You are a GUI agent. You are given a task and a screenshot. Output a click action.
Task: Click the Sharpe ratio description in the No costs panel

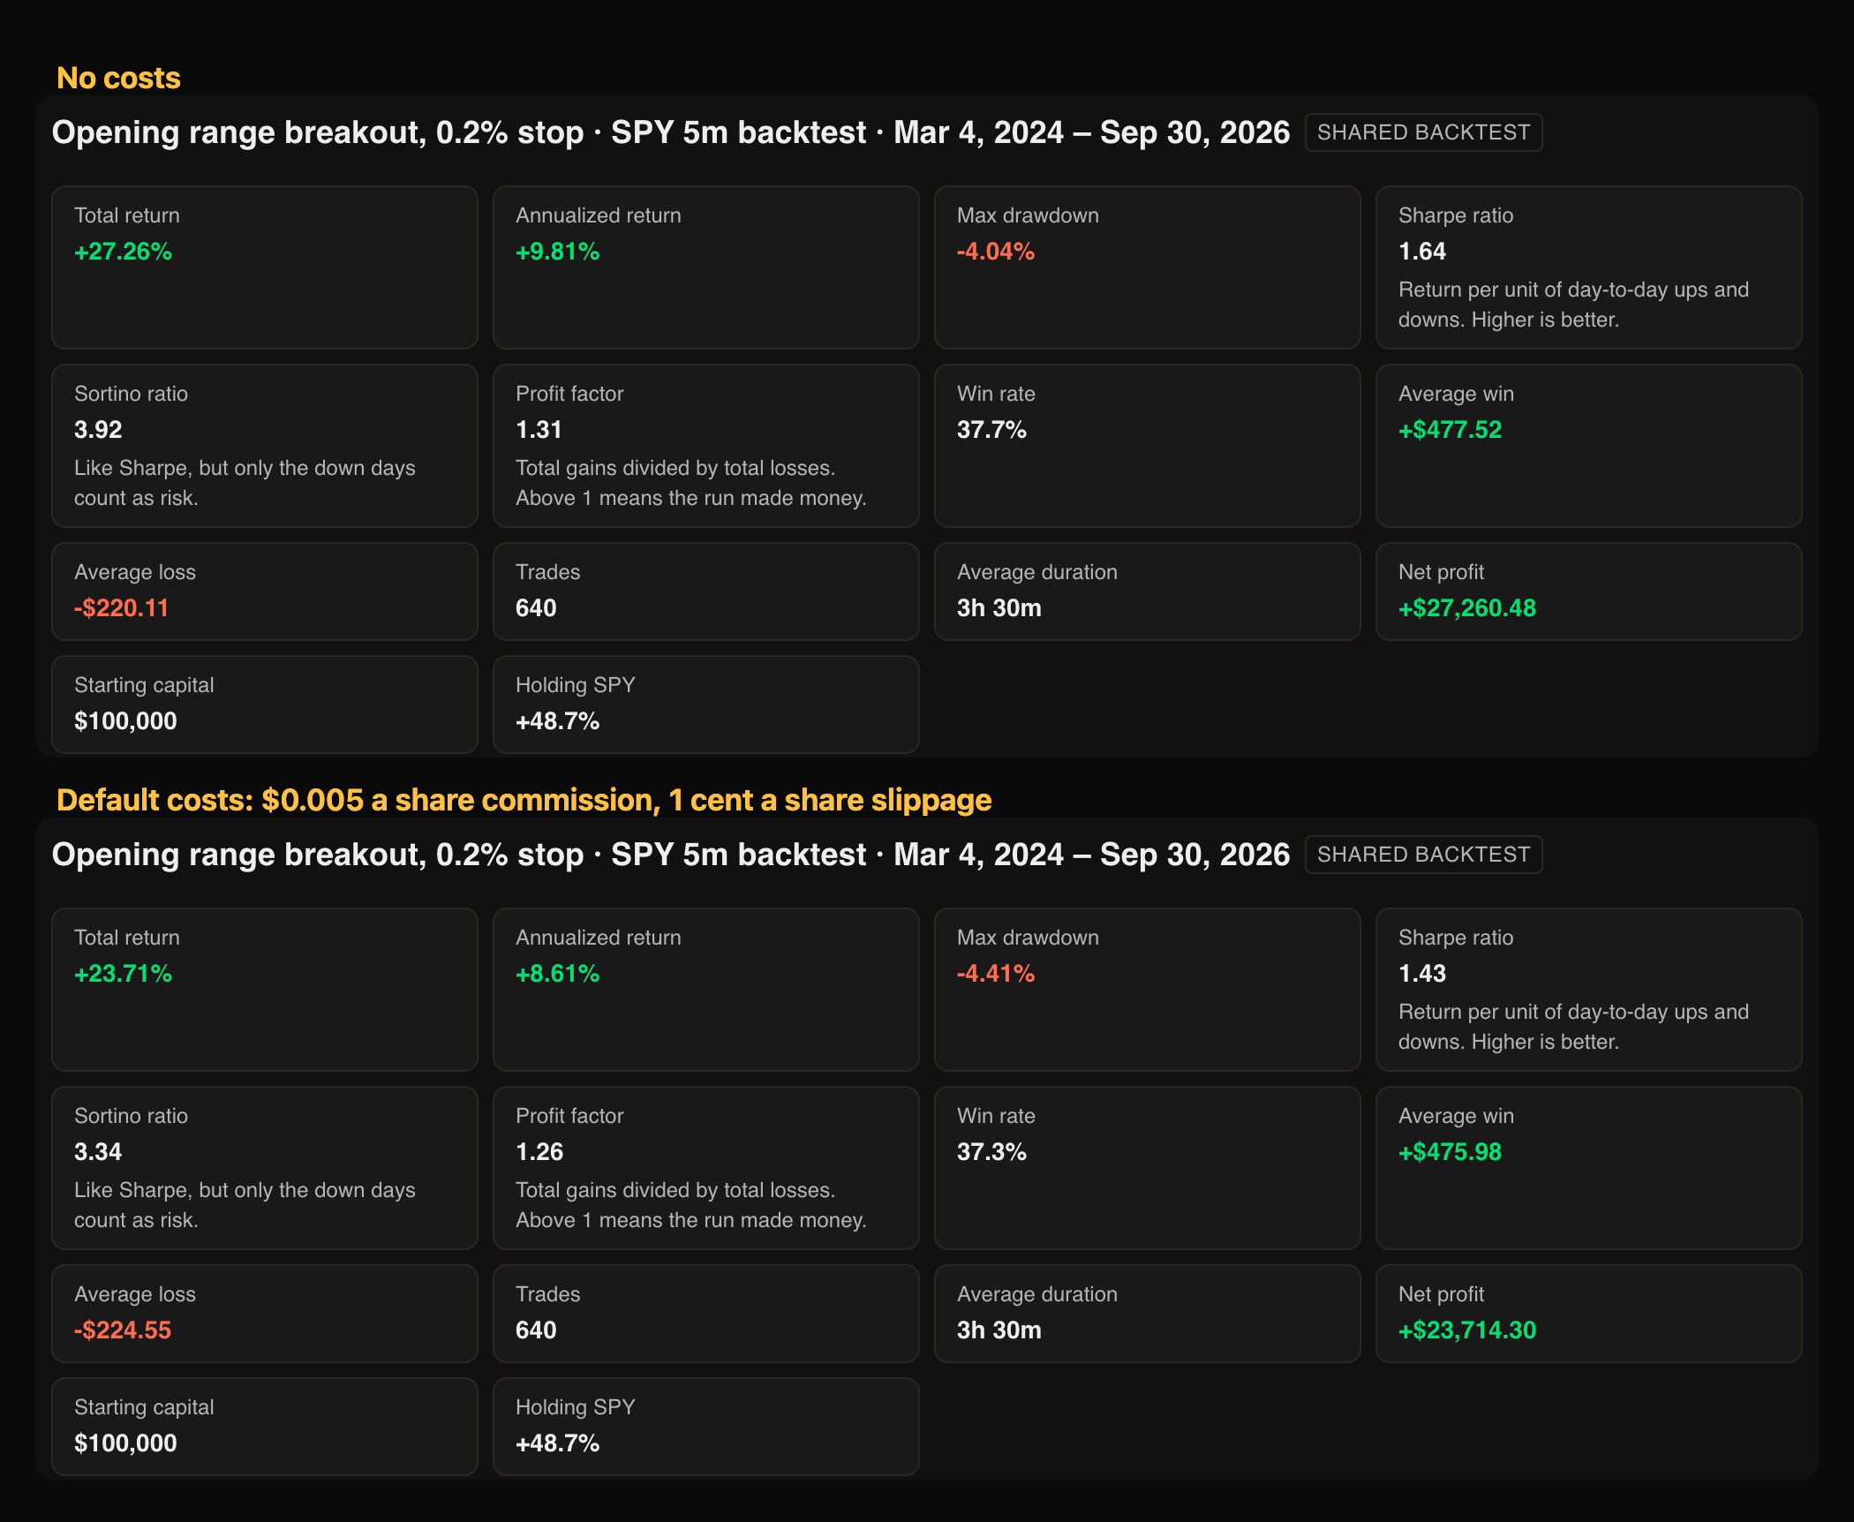tap(1573, 305)
